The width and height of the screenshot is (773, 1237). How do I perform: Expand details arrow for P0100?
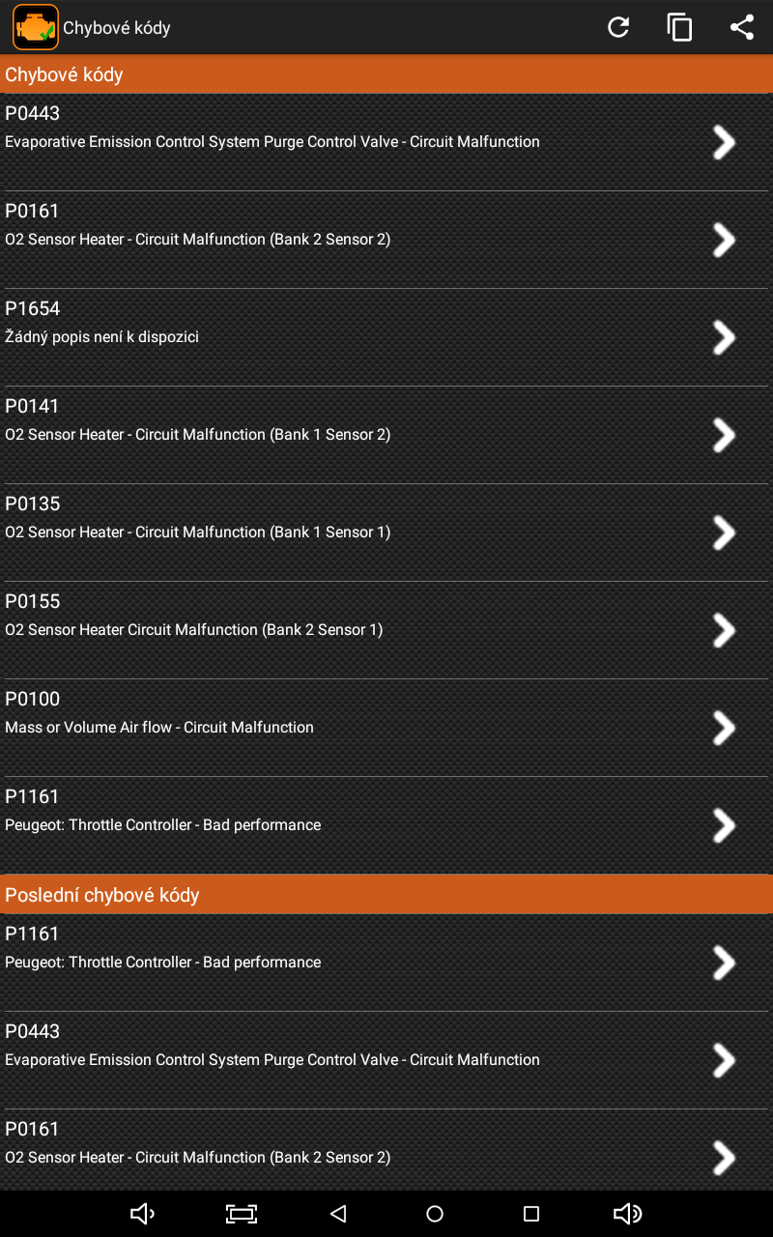coord(724,728)
